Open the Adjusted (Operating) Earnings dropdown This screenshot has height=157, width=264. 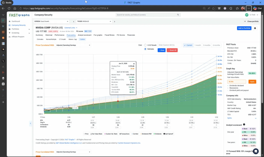(73, 45)
